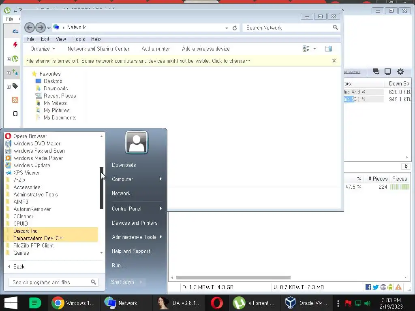Open the green notes app on the taskbar
This screenshot has height=311, width=415.
35,303
